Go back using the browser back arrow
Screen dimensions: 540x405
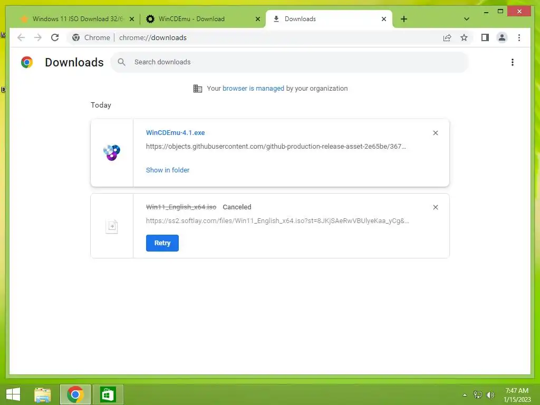click(21, 37)
